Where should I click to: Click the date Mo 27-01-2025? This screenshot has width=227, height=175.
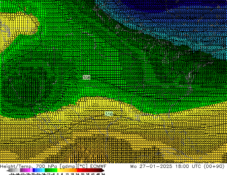click(151, 166)
